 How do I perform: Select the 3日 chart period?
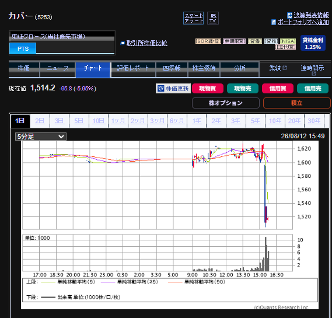(x=60, y=121)
